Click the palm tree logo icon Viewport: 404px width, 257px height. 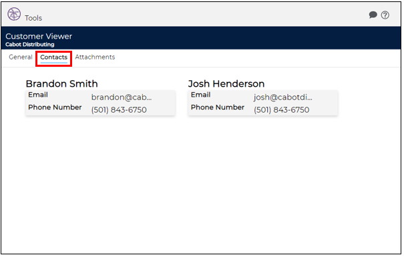coord(14,14)
